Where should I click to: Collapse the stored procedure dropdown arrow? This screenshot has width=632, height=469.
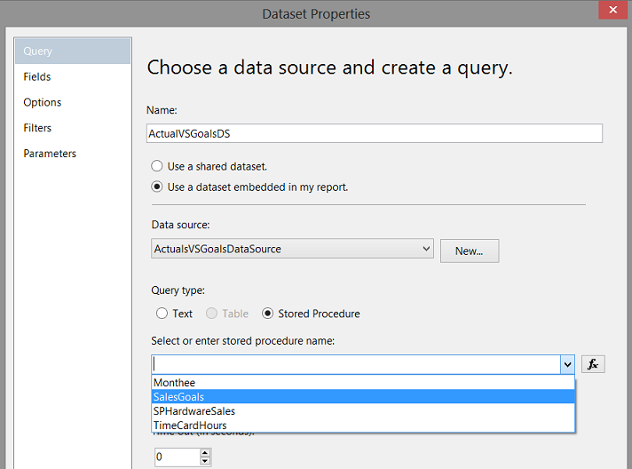pyautogui.click(x=567, y=364)
